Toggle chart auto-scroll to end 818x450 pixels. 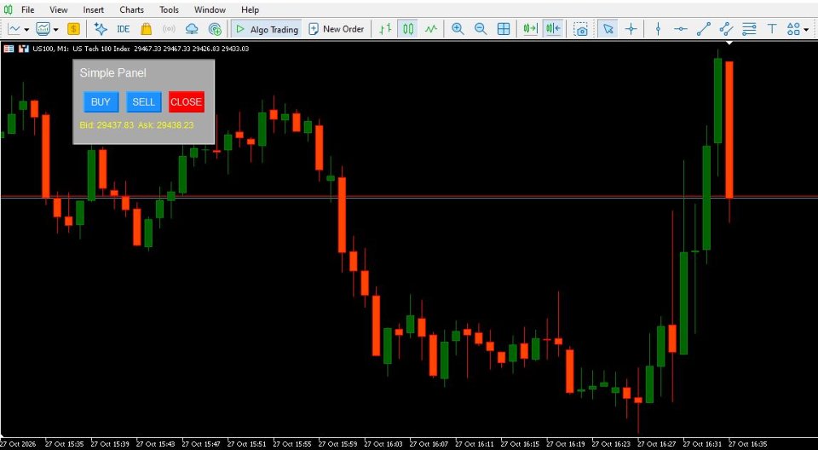coord(531,29)
